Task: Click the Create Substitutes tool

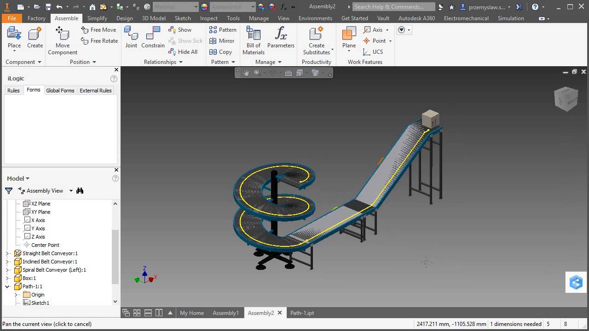Action: (317, 40)
